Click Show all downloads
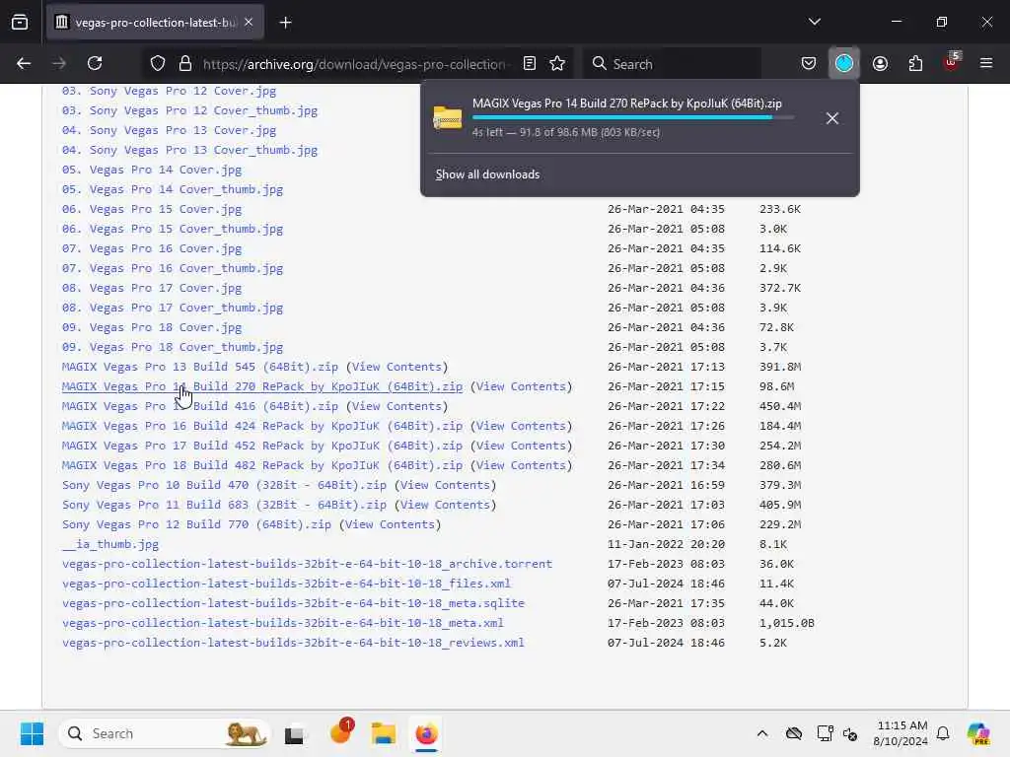 point(487,174)
